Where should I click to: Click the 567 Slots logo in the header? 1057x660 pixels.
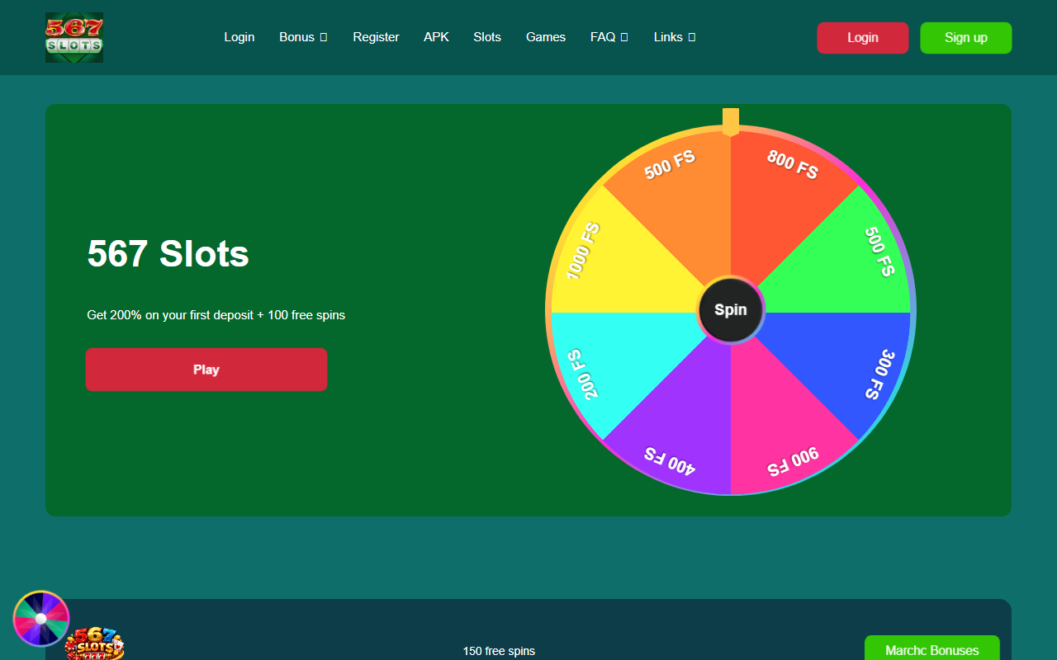(74, 37)
